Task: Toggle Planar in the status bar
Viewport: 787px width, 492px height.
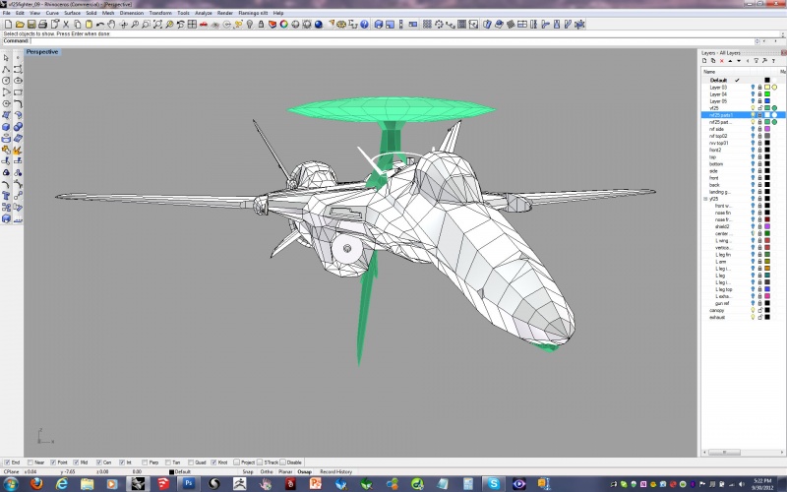Action: click(x=285, y=472)
